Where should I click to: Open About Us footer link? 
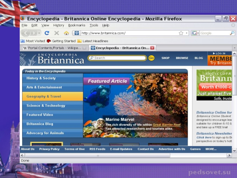tap(28, 149)
